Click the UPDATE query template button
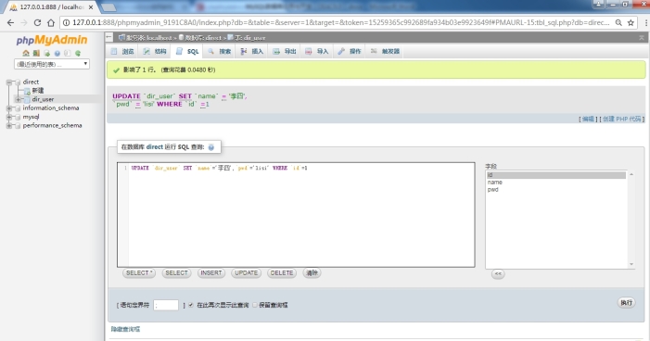Image resolution: width=650 pixels, height=341 pixels. (x=247, y=273)
